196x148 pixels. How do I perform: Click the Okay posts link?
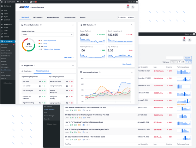point(45,43)
